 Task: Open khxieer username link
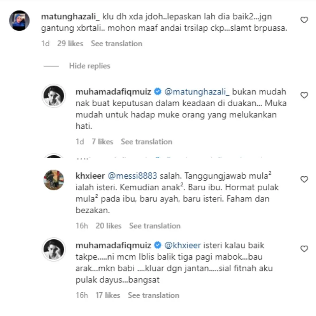[90, 176]
